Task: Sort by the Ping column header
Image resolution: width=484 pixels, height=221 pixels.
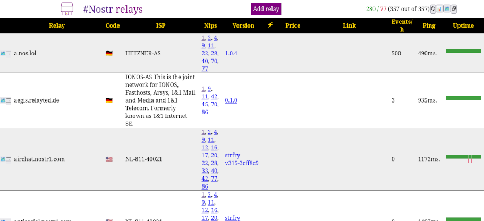Action: (429, 25)
